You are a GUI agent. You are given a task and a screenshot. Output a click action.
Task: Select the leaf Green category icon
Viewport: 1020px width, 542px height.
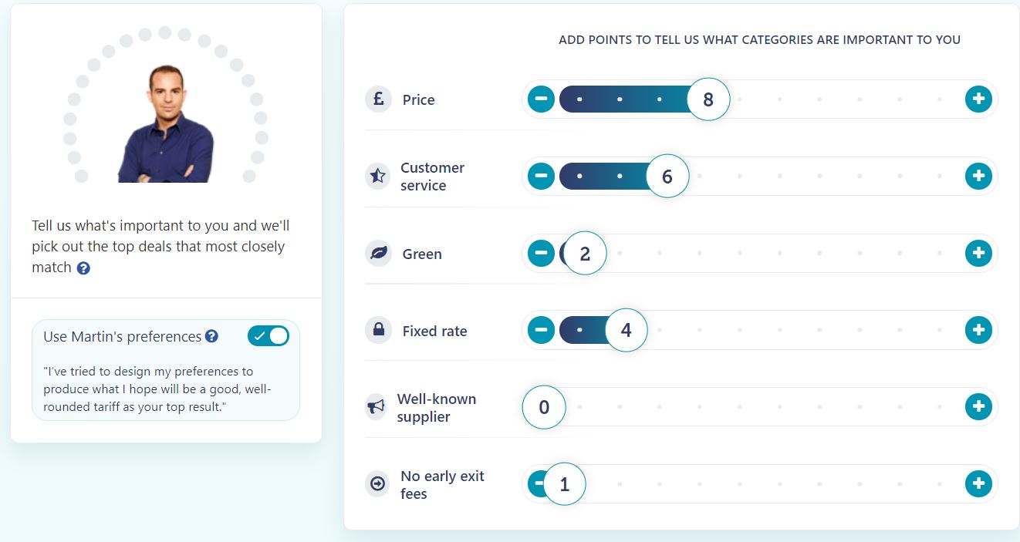(377, 253)
